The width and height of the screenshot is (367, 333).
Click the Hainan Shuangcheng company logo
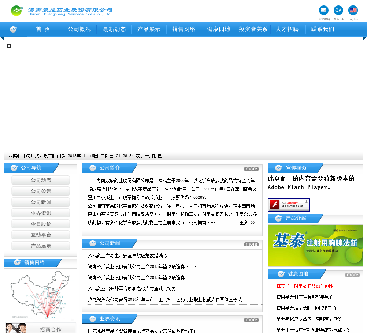click(62, 11)
